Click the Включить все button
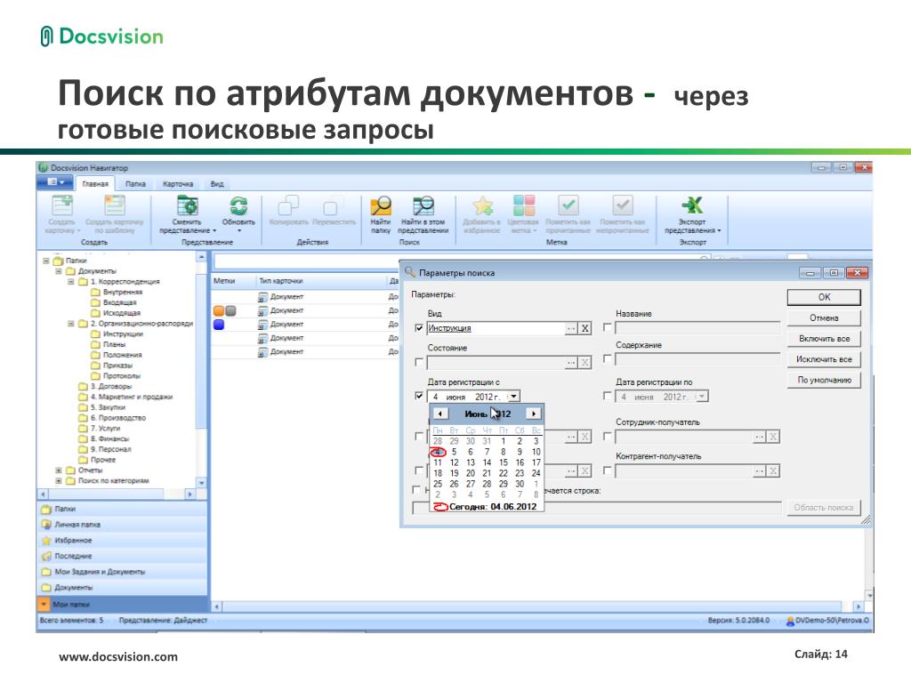The image size is (911, 683). click(824, 339)
